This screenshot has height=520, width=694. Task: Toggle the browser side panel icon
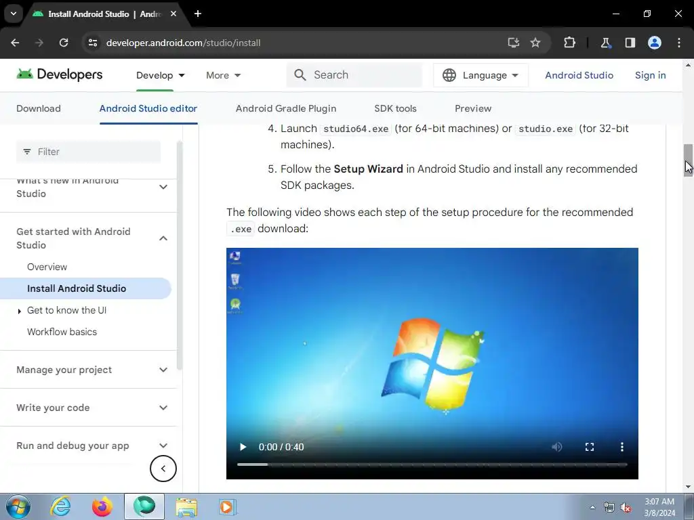(630, 43)
